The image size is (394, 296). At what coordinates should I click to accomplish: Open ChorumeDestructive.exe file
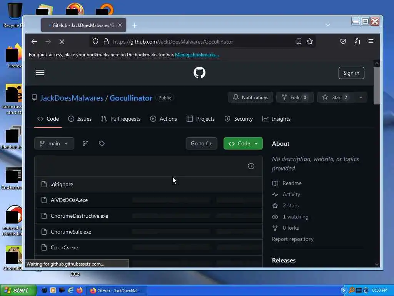coord(79,216)
